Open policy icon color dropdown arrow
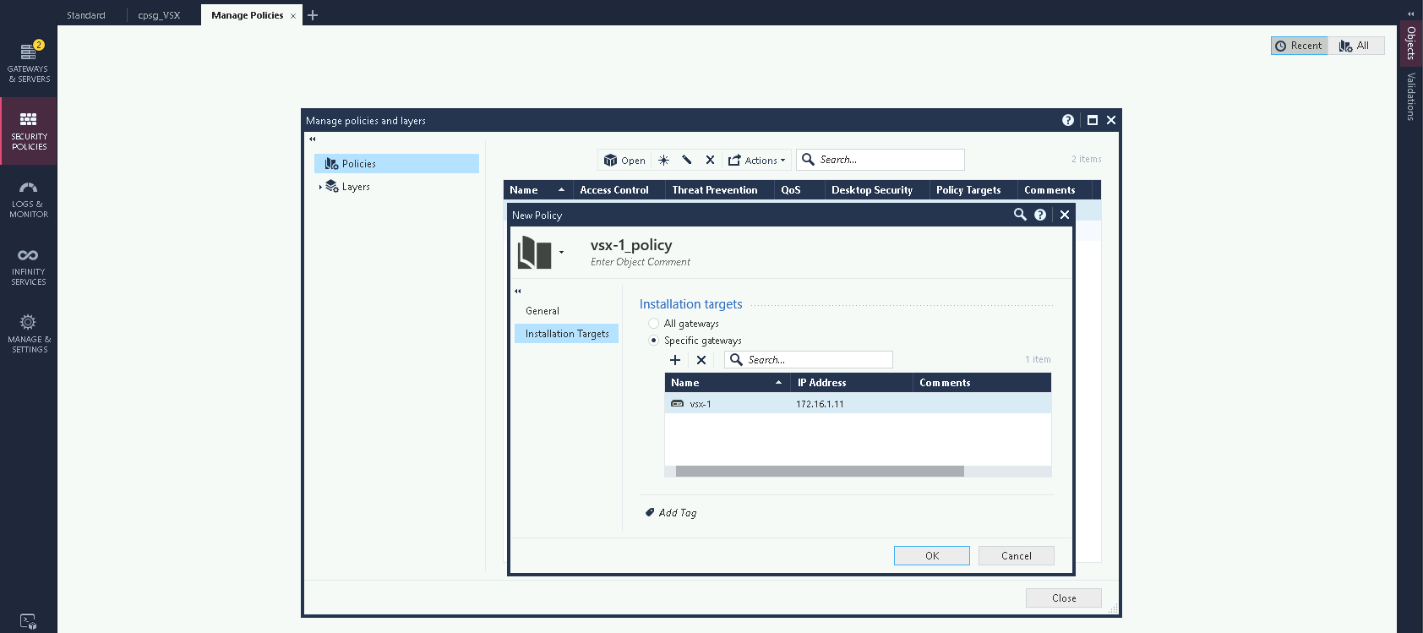1423x633 pixels. tap(561, 252)
